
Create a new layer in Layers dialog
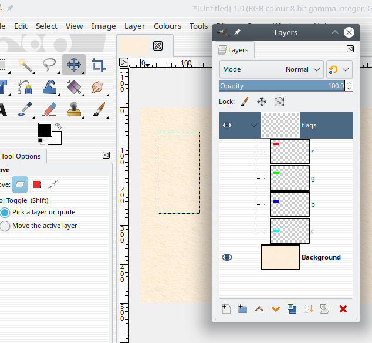[226, 309]
